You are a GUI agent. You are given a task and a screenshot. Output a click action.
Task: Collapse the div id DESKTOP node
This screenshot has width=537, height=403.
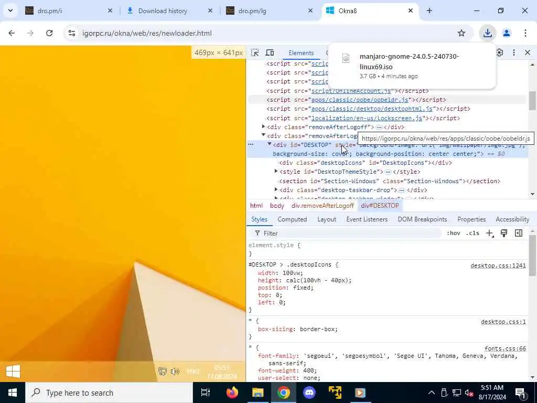click(270, 145)
